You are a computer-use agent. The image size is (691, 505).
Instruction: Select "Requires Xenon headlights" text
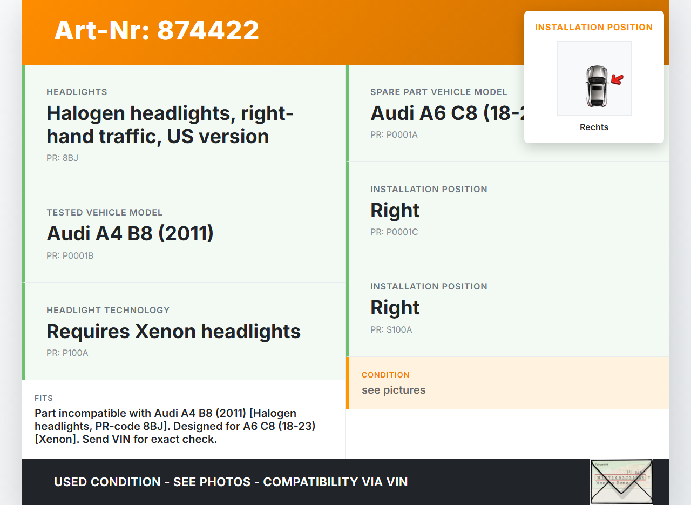point(173,331)
